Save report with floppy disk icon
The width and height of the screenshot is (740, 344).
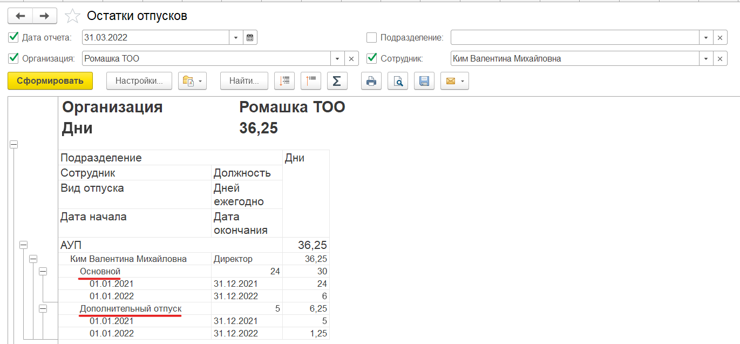point(424,81)
